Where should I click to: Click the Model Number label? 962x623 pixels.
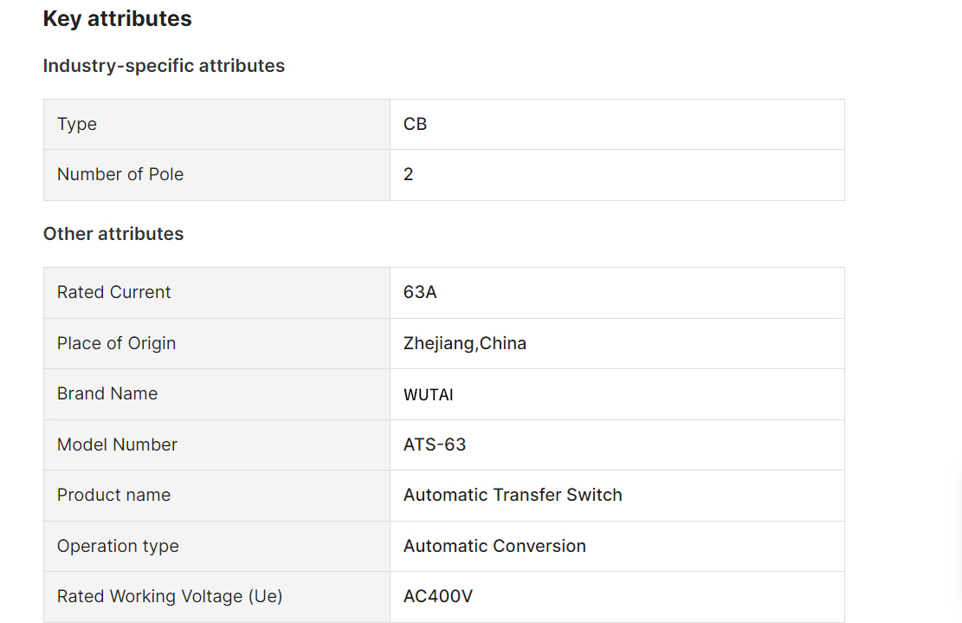click(117, 445)
